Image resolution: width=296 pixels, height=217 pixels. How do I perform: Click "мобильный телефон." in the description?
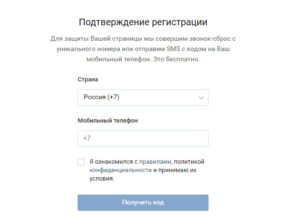pyautogui.click(x=114, y=59)
